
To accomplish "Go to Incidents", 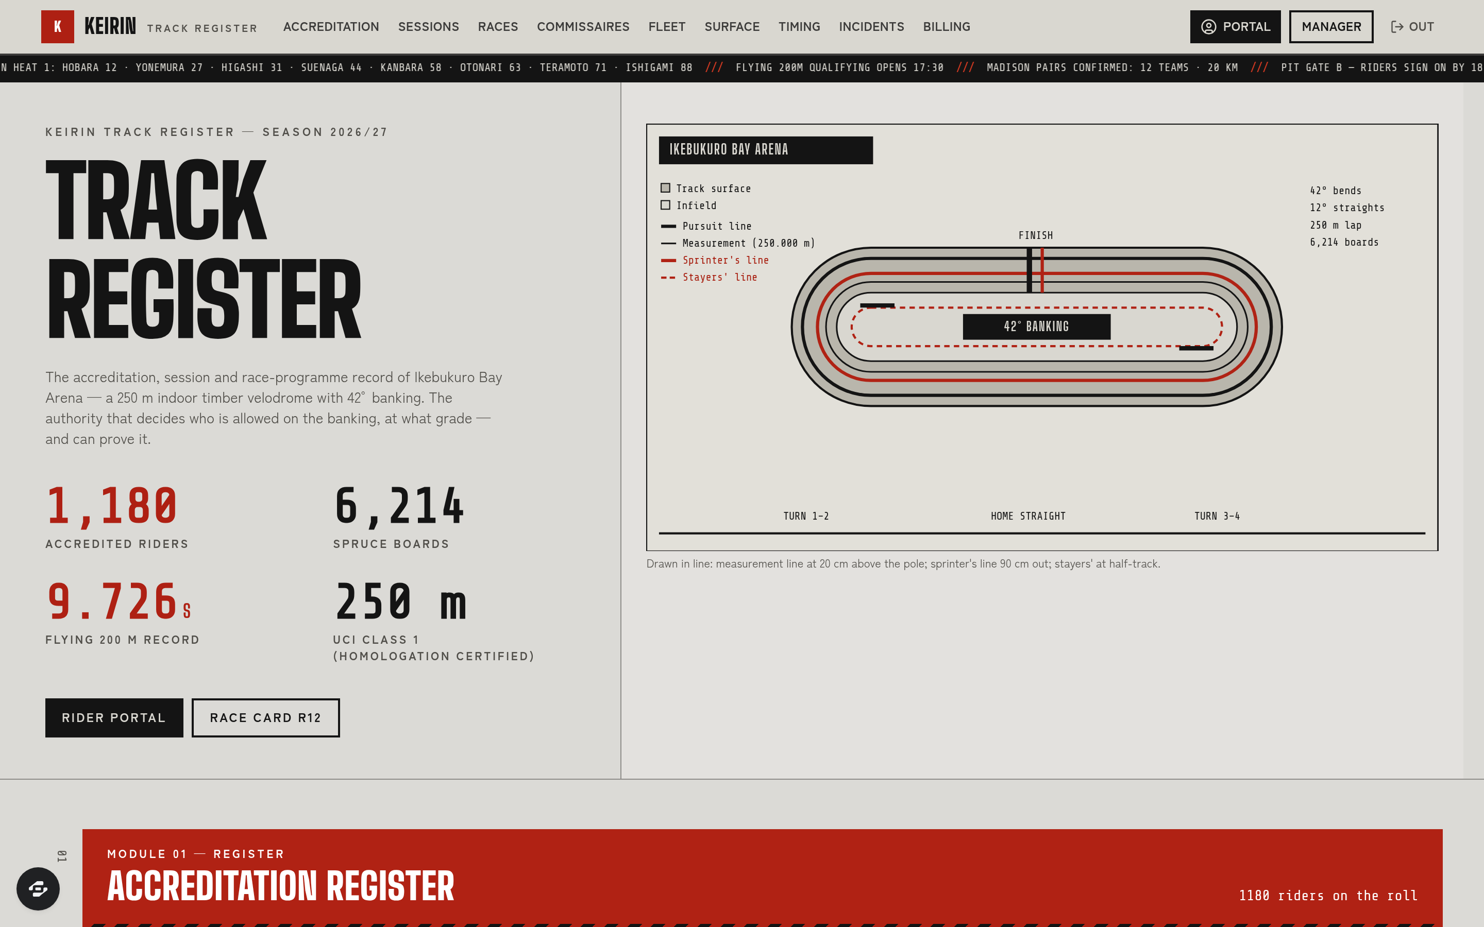I will coord(871,27).
